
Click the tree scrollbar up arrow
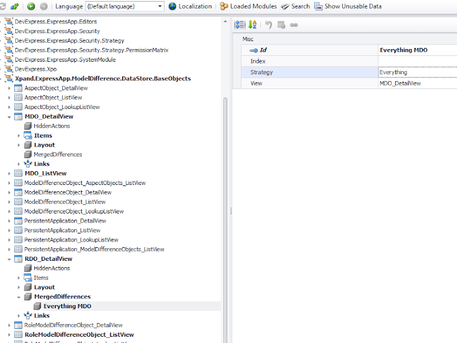pos(225,21)
